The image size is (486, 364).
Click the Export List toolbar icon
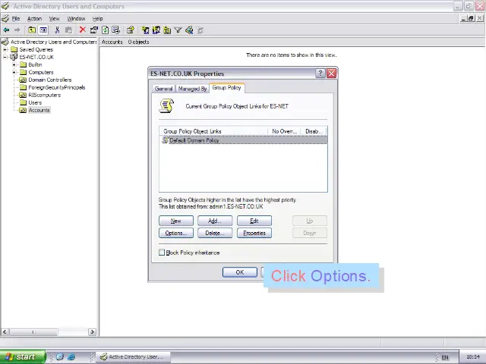point(116,30)
